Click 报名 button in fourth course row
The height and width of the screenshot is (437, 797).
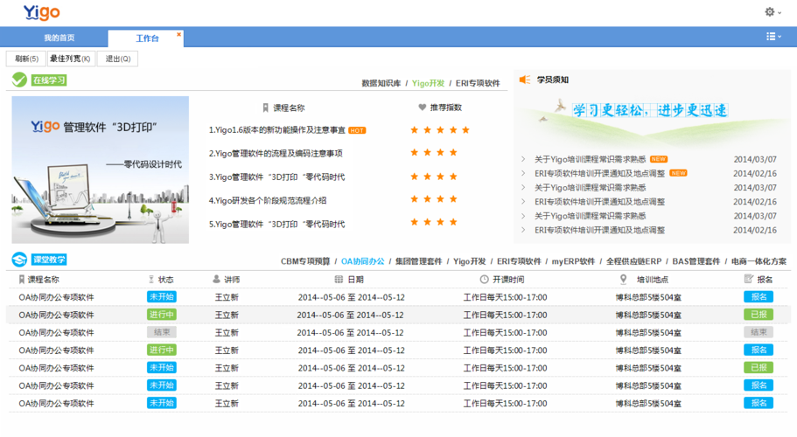(x=759, y=350)
